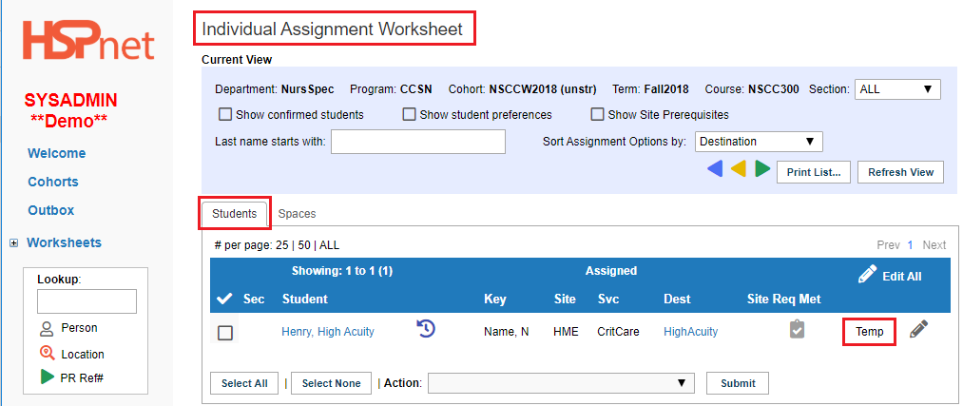The width and height of the screenshot is (963, 406).
Task: Click the Svc column header
Action: (608, 300)
